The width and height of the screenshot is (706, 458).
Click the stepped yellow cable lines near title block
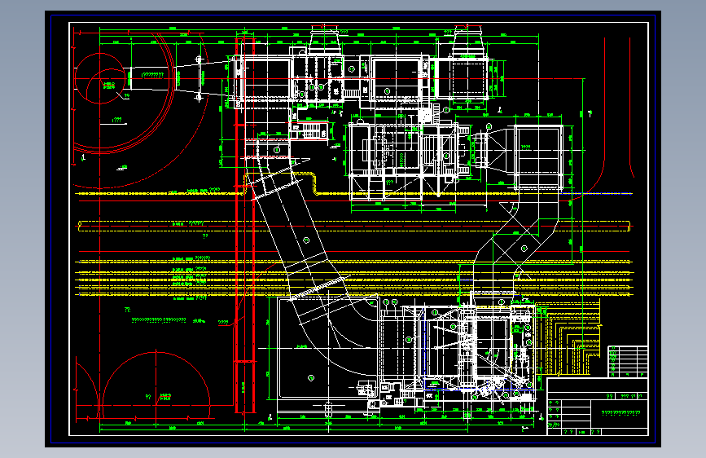pyautogui.click(x=568, y=338)
